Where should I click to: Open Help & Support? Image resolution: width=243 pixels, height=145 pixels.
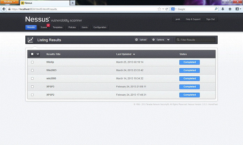[x=193, y=19]
